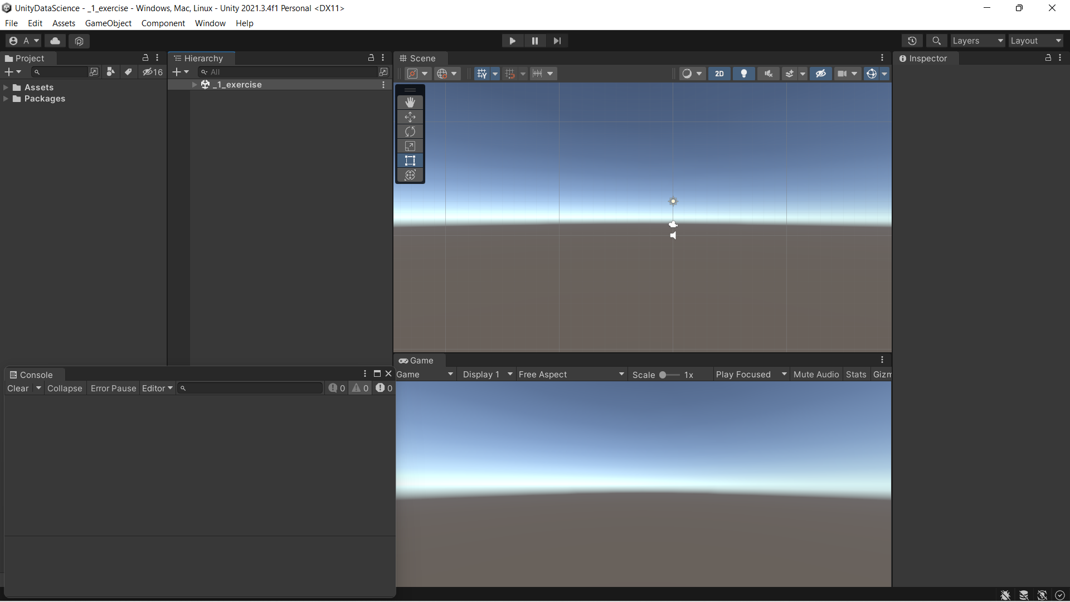Click the search icon near Layers dropdown
Image resolution: width=1070 pixels, height=602 pixels.
click(936, 41)
